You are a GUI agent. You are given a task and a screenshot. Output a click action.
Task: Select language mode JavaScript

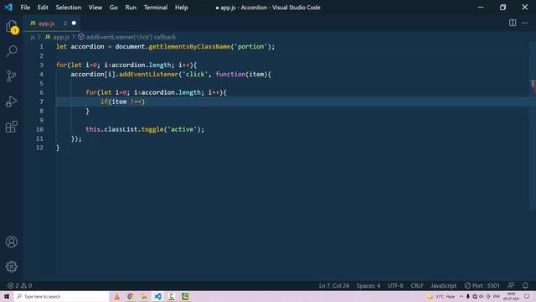coord(443,285)
